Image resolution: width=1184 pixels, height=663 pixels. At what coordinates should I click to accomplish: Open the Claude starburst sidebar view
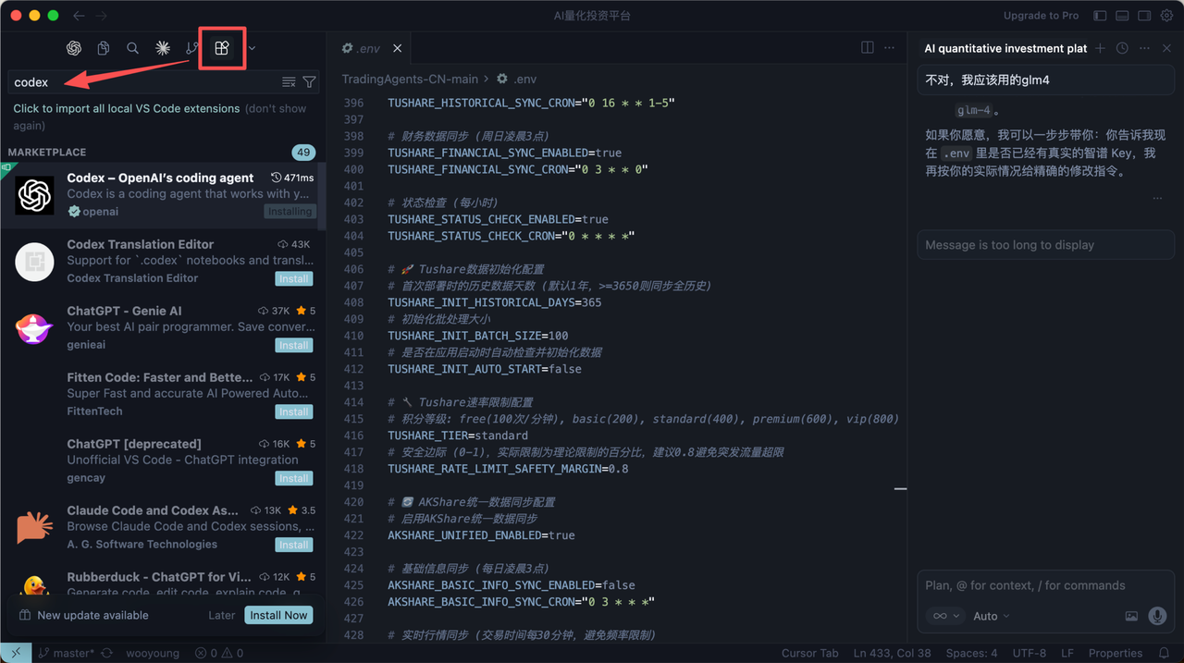pyautogui.click(x=163, y=48)
